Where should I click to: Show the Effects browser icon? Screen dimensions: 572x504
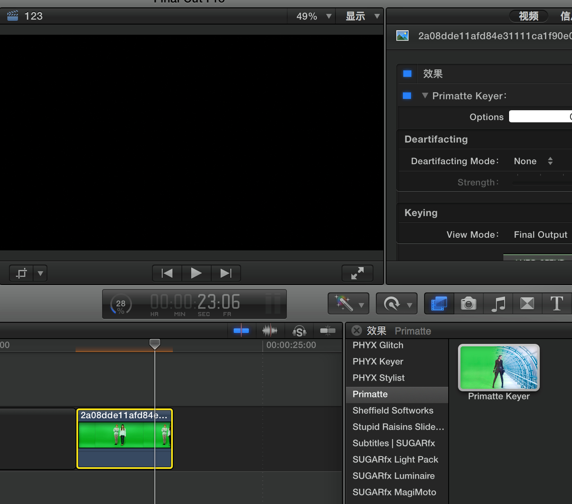coord(439,304)
